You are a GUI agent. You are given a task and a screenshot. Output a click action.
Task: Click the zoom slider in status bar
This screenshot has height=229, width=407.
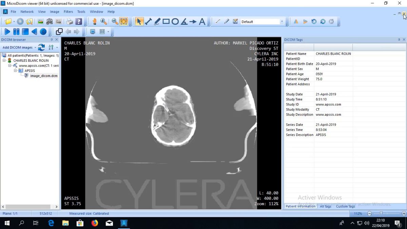pos(381,213)
